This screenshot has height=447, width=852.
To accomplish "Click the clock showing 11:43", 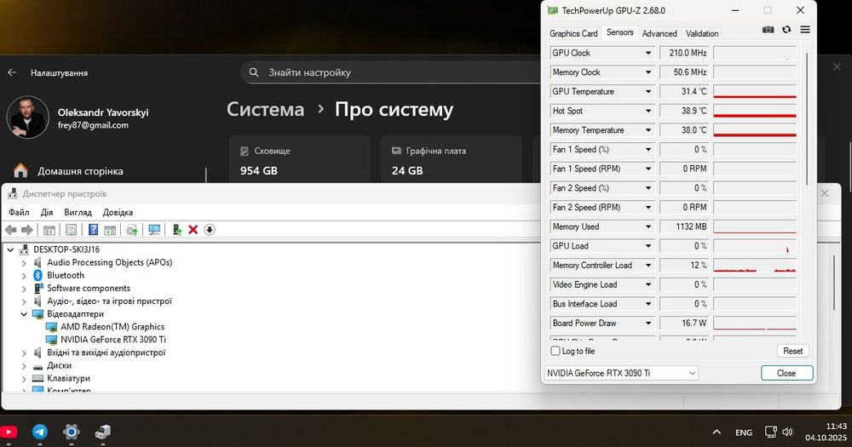I will click(x=837, y=427).
